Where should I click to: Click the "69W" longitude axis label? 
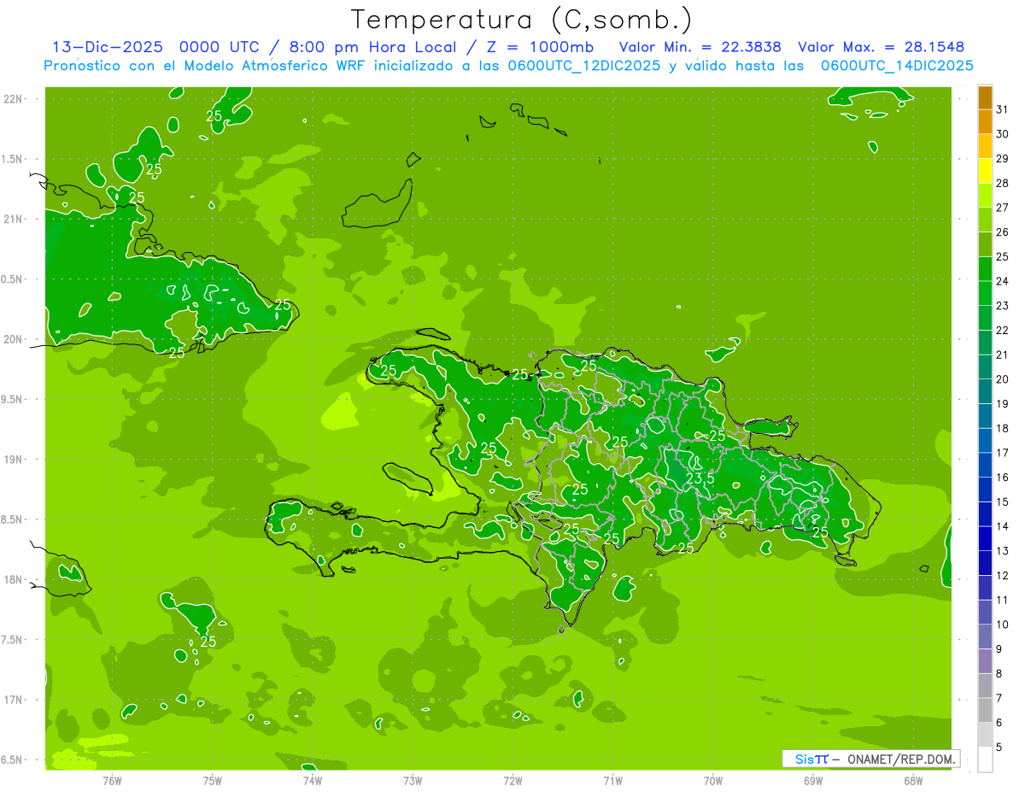click(x=813, y=781)
